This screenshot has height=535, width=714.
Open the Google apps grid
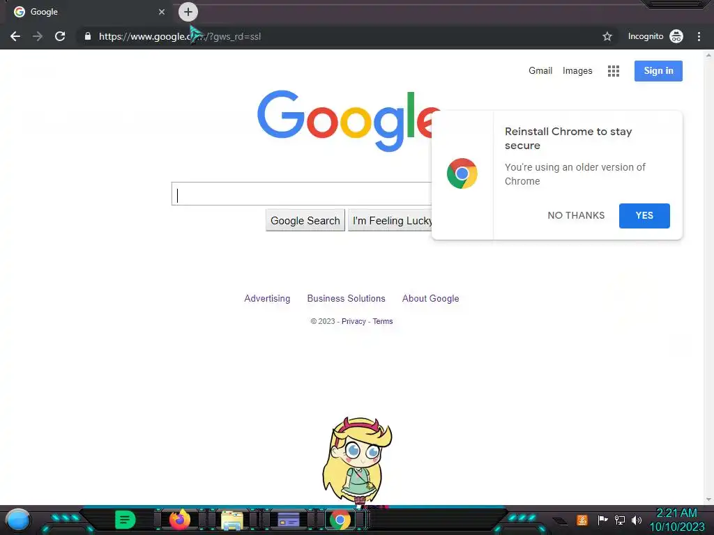pyautogui.click(x=614, y=71)
